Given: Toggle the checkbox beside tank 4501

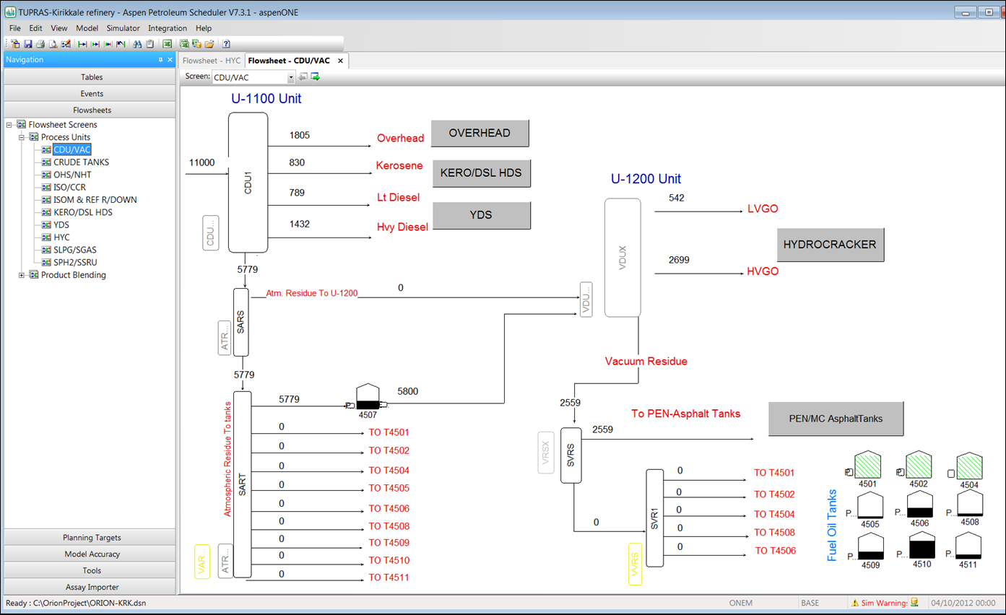Looking at the screenshot, I should click(x=849, y=473).
